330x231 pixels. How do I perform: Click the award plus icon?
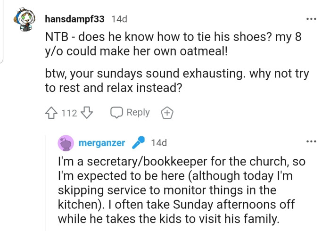coord(167,113)
